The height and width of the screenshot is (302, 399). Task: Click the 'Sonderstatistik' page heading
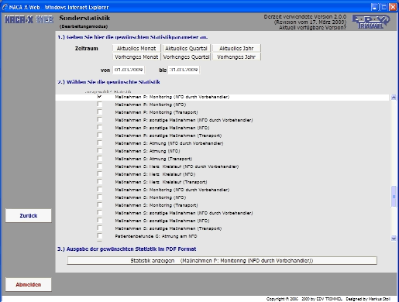[x=84, y=18]
